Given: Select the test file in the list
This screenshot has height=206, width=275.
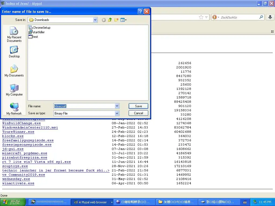Looking at the screenshot, I should tap(33, 36).
